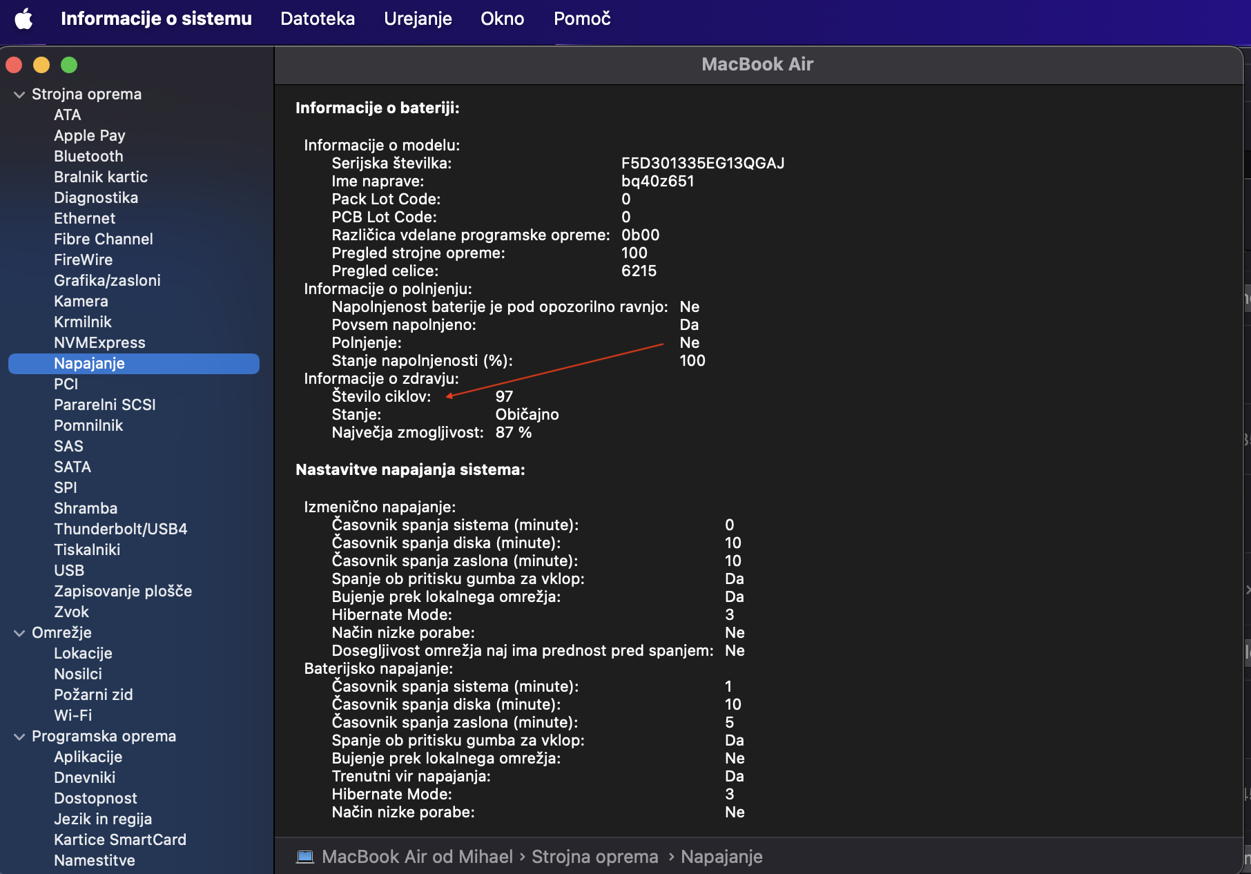Click the MacBook Air window title
This screenshot has width=1251, height=874.
pos(757,64)
